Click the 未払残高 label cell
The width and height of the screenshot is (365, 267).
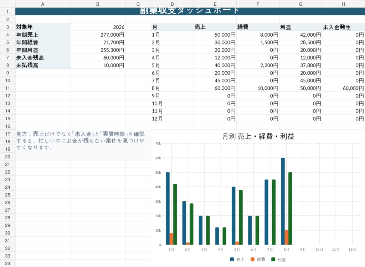point(43,66)
